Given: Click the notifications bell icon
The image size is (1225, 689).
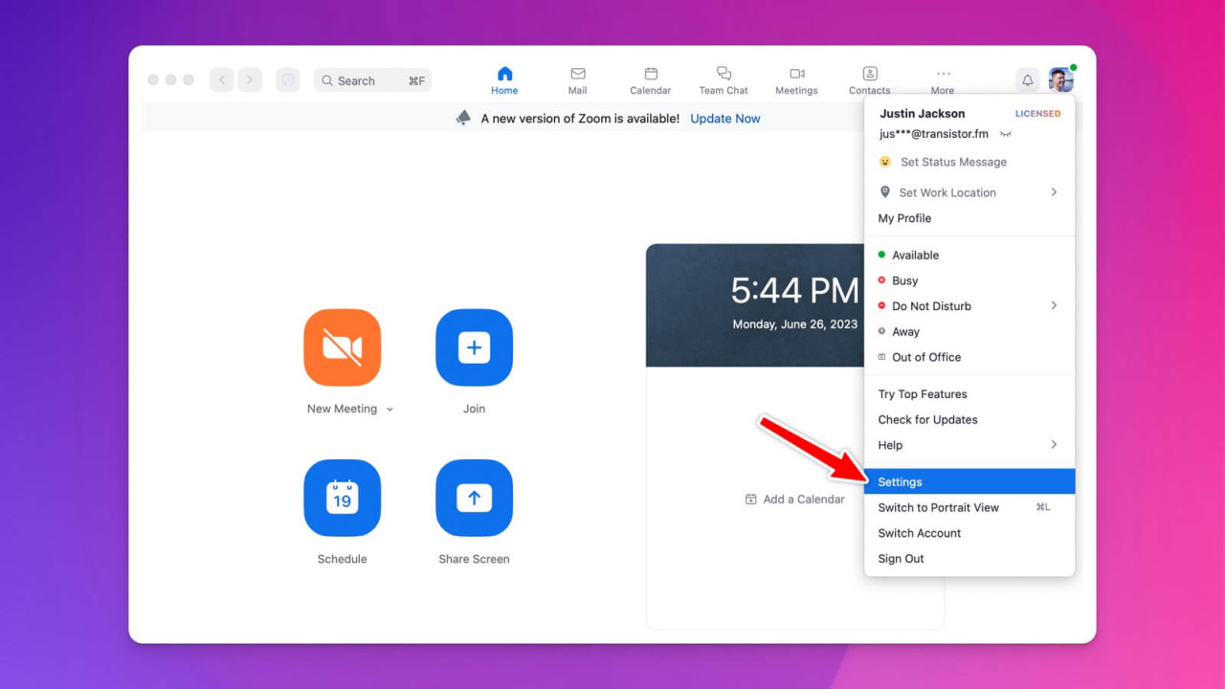Looking at the screenshot, I should (1027, 80).
